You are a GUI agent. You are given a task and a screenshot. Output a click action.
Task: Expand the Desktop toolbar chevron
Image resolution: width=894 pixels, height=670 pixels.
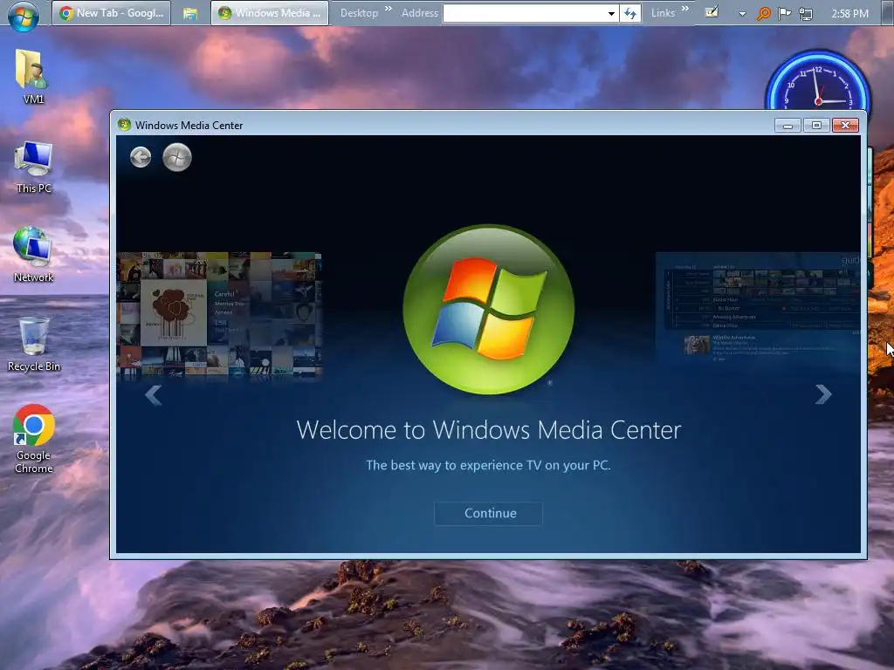(389, 9)
